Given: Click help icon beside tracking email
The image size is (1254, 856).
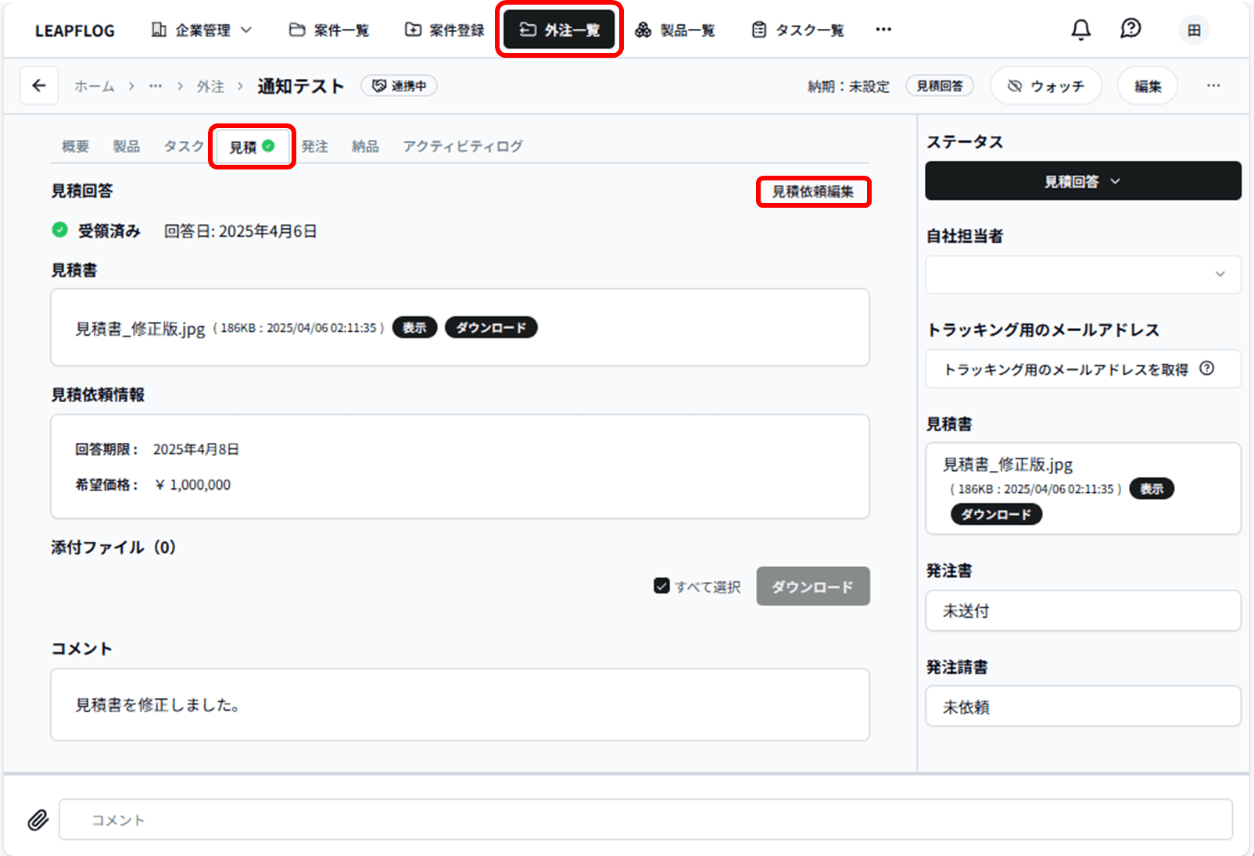Looking at the screenshot, I should tap(1207, 369).
